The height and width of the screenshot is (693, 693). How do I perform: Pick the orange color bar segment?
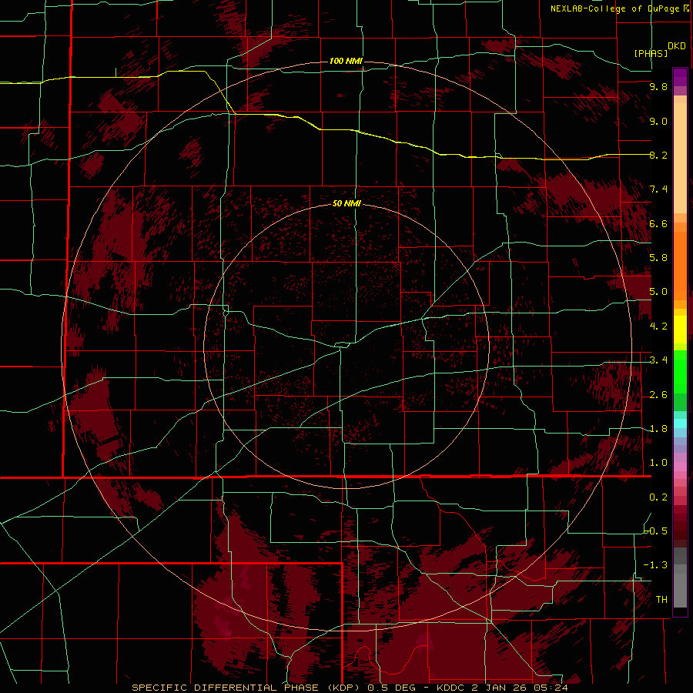point(680,265)
